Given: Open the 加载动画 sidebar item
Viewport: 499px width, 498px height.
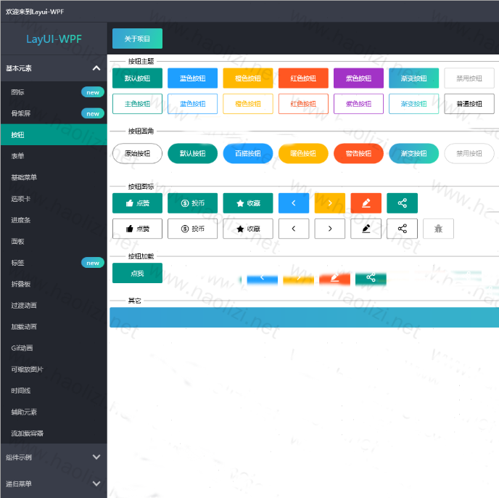Looking at the screenshot, I should click(x=54, y=327).
